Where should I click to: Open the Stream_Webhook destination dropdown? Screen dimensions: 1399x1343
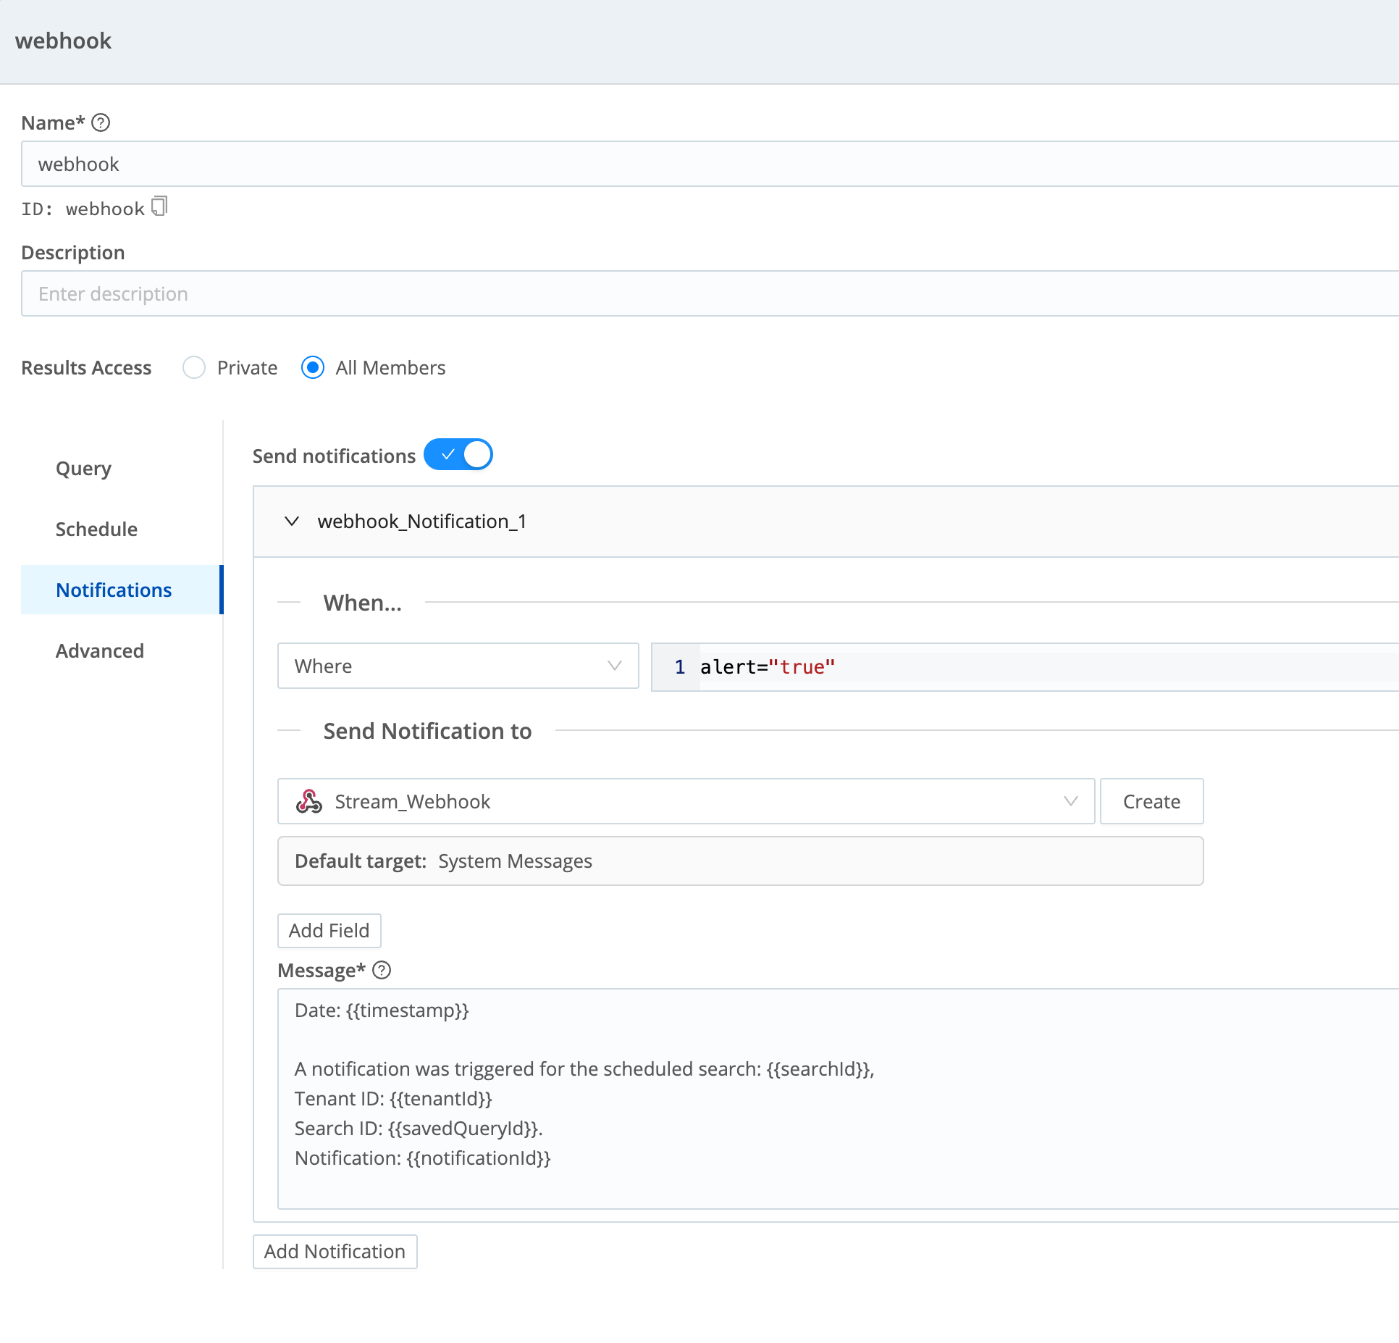coord(1070,801)
